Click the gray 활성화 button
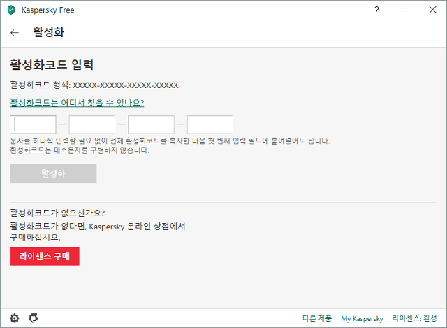Viewport: 447px width, 328px height. pos(53,173)
